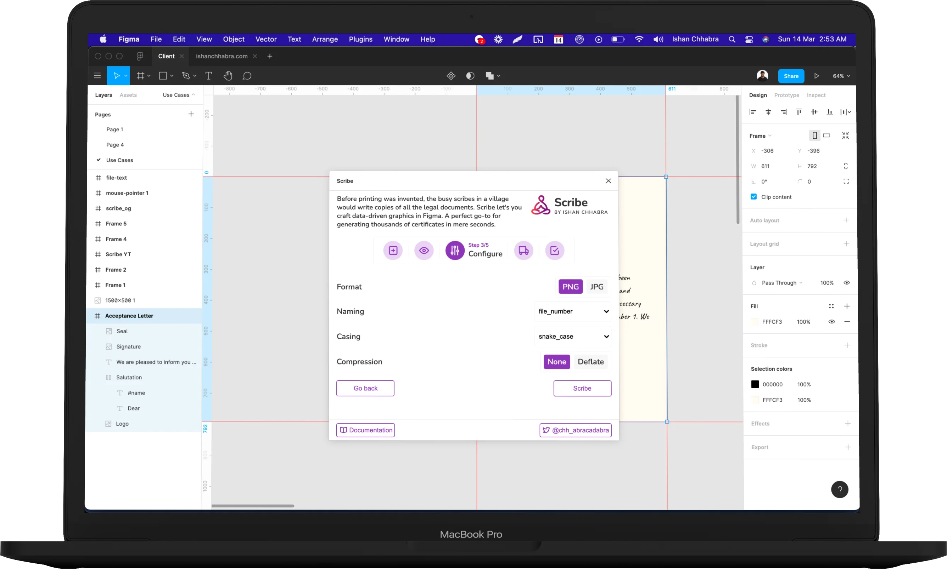
Task: Open the hamburger main menu
Action: click(x=97, y=75)
